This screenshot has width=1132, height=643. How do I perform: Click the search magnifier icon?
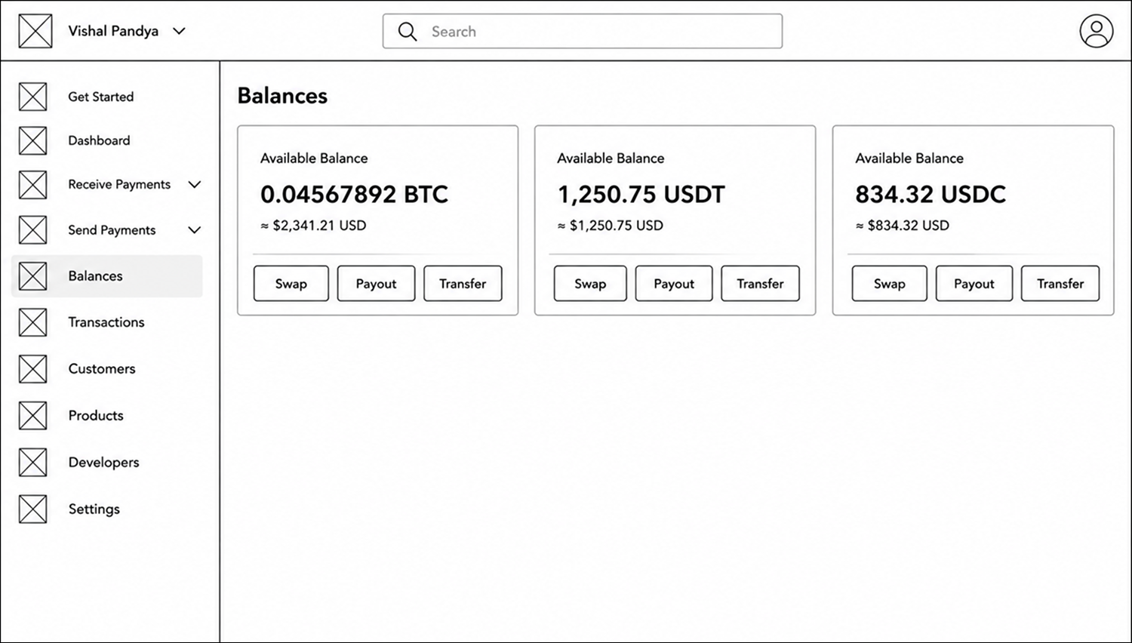408,31
